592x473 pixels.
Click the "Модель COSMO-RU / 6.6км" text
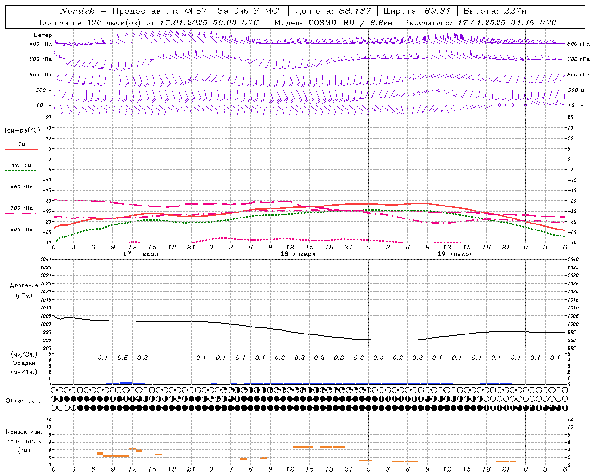(x=333, y=23)
